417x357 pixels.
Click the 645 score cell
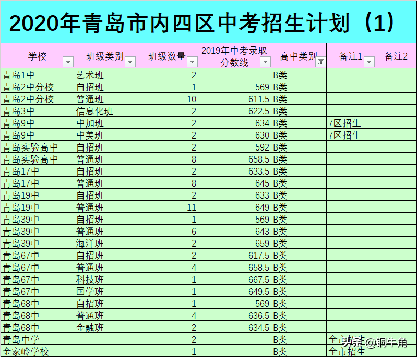[234, 183]
